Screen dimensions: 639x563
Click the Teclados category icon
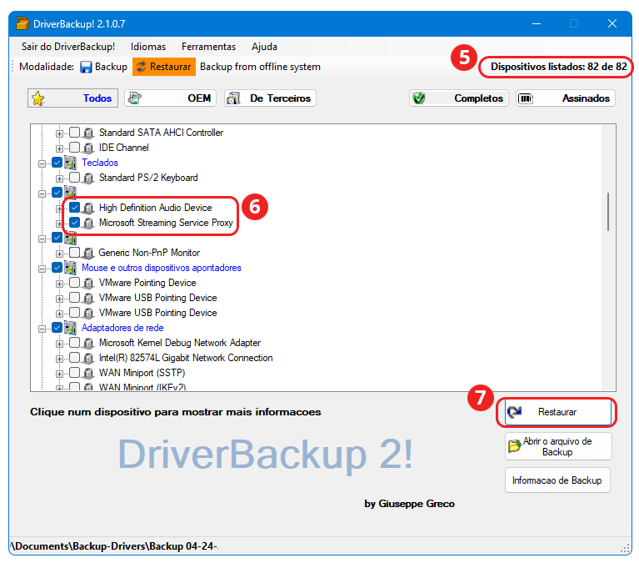click(71, 163)
